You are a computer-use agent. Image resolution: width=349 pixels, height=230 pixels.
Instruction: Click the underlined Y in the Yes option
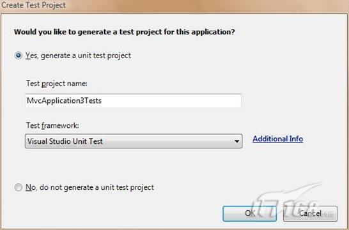point(28,56)
